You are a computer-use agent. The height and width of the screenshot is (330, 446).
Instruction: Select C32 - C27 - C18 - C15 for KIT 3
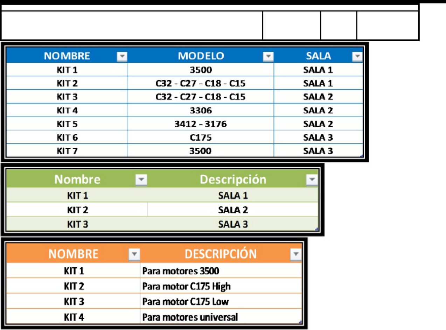click(201, 97)
